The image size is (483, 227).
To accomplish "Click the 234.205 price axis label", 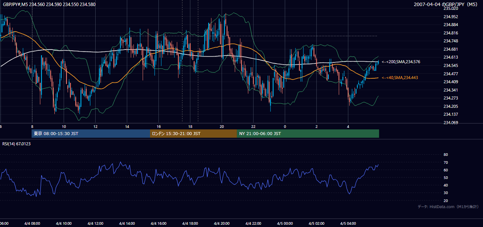I will click(451, 106).
